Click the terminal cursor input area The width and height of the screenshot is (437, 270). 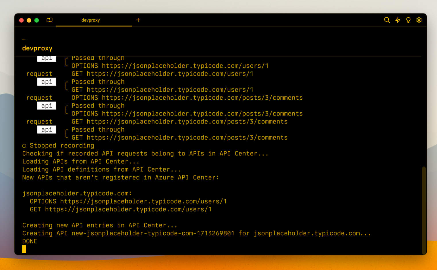pyautogui.click(x=24, y=249)
